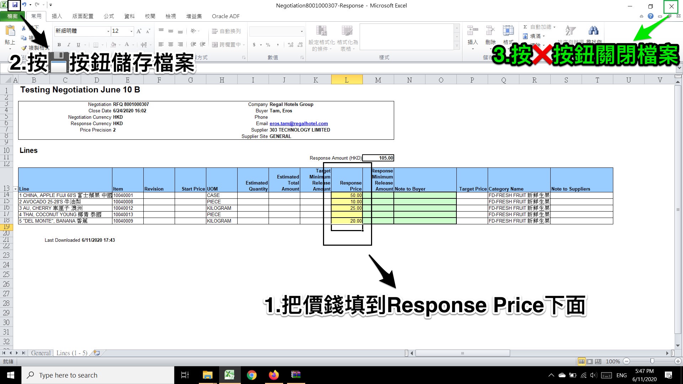Expand Merge & Center (跨欄置中) dropdown arrow

tap(243, 45)
